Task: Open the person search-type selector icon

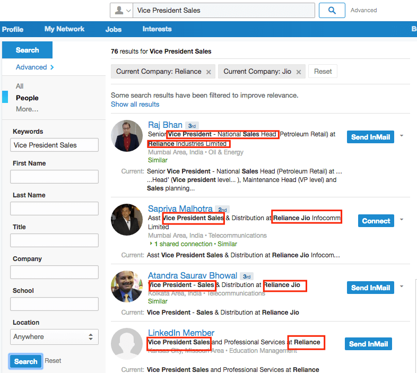Action: point(122,11)
